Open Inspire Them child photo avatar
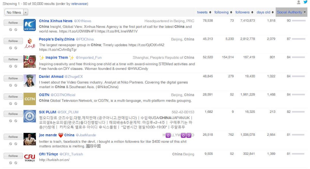310x169 pixels. point(30,62)
